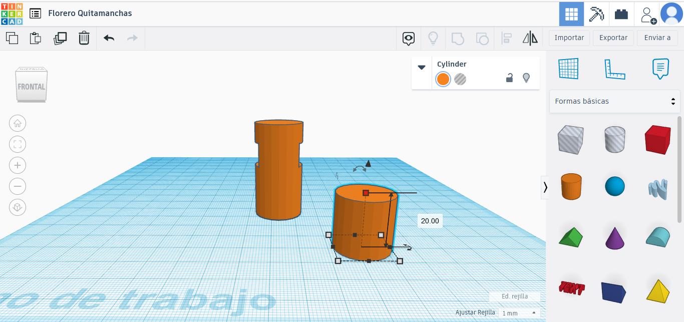The image size is (684, 322).
Task: Delete selected shape with trash icon
Action: [x=84, y=38]
